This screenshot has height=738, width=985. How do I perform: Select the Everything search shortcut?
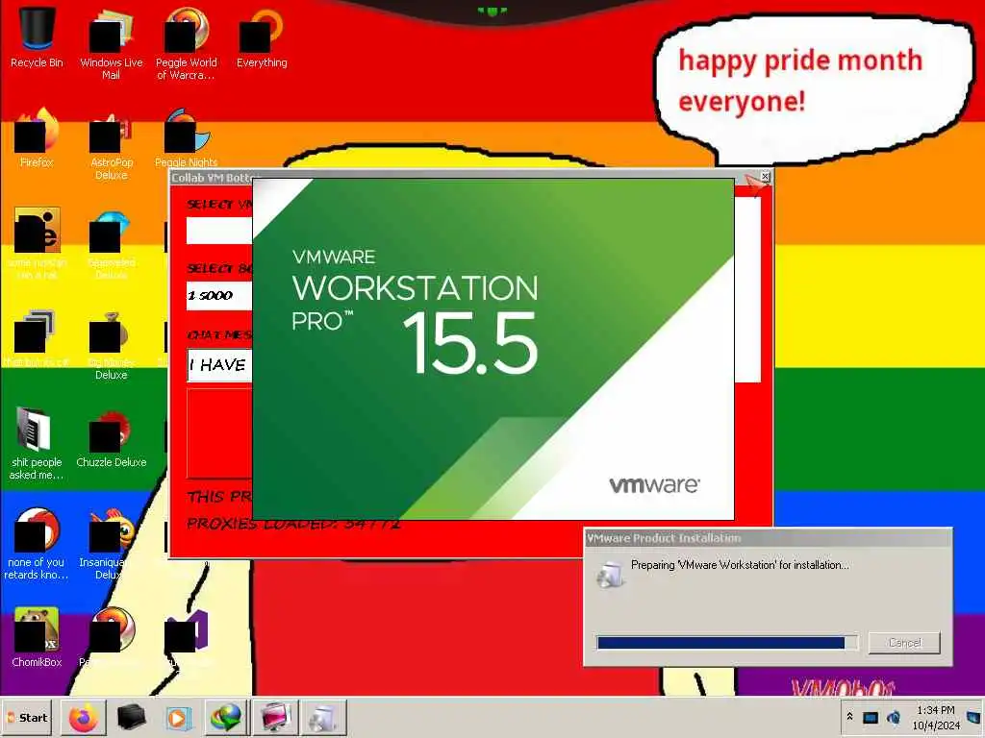coord(262,37)
